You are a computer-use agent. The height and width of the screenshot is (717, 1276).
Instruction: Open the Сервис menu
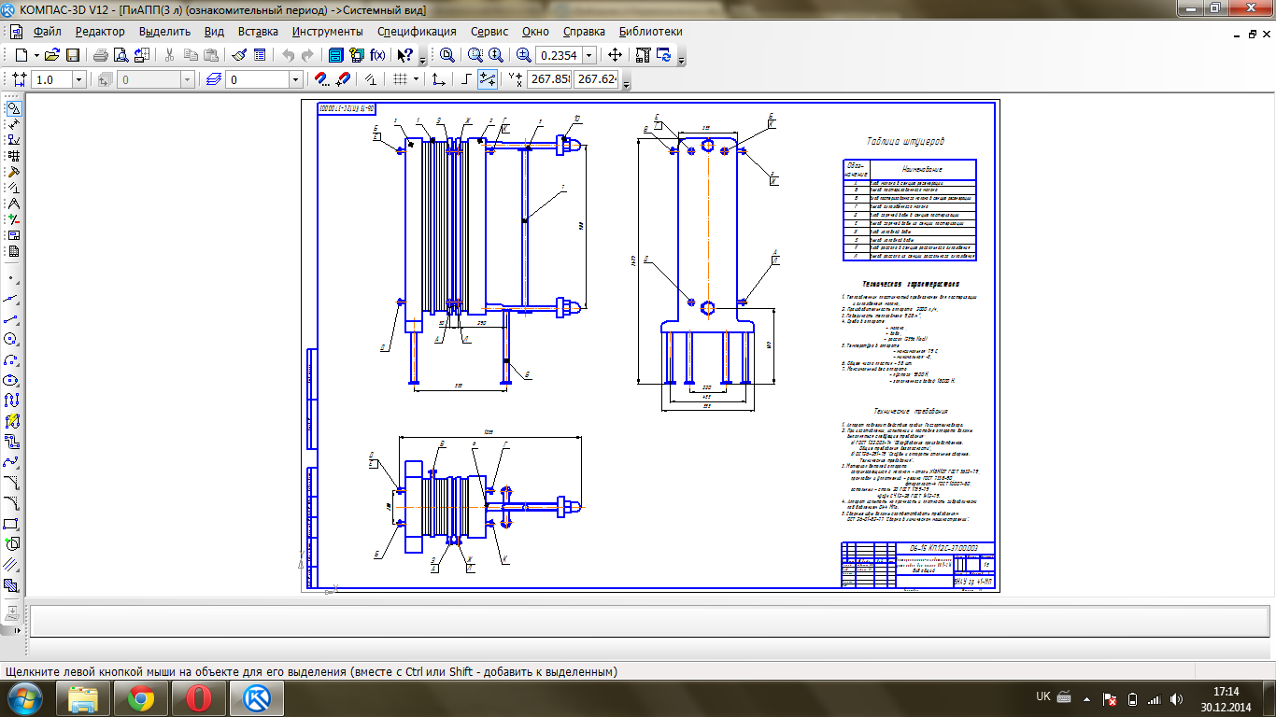coord(489,31)
